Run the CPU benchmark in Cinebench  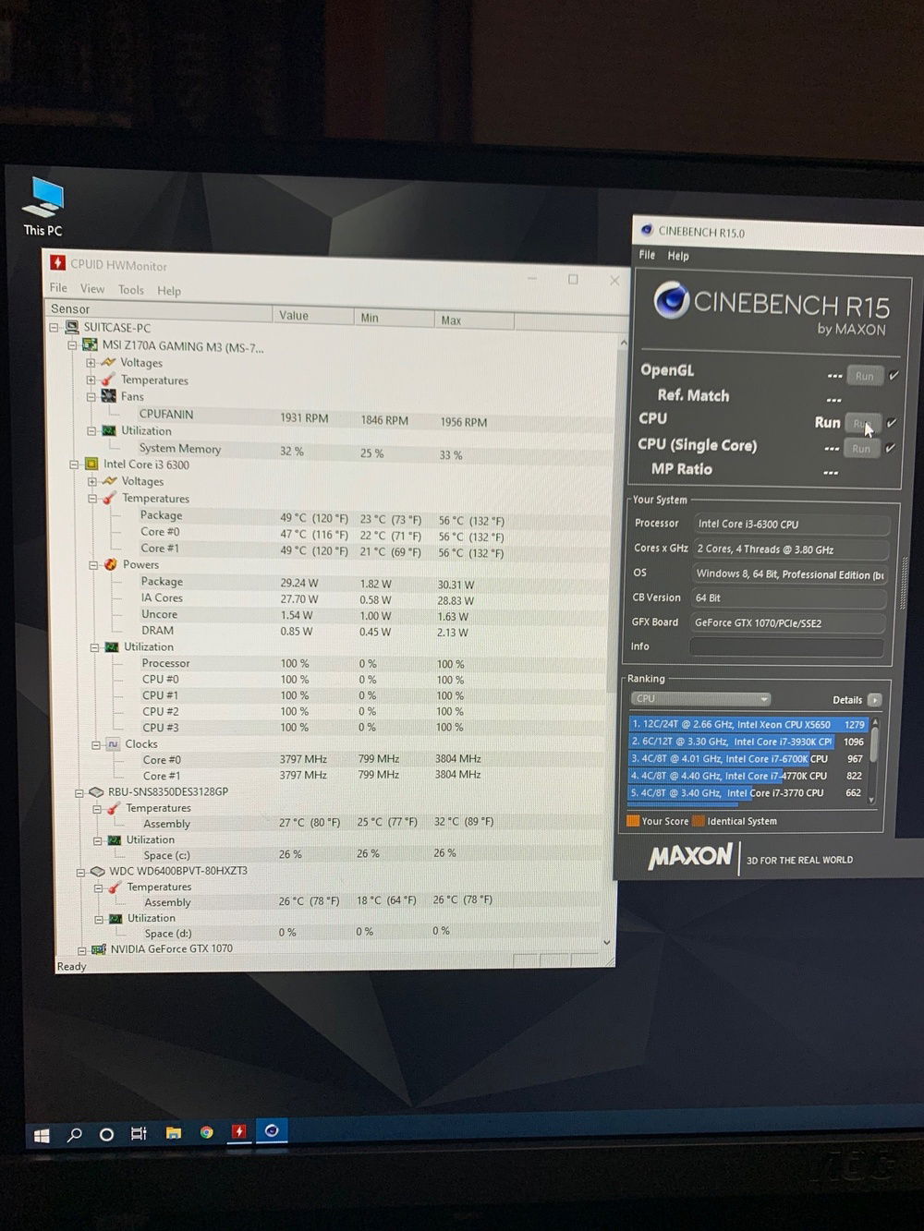[863, 423]
